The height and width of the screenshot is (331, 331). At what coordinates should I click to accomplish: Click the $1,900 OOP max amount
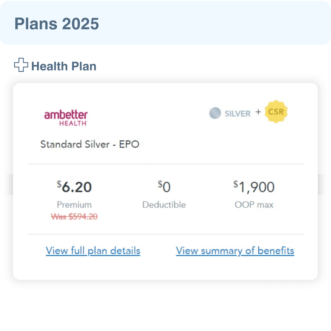click(254, 187)
